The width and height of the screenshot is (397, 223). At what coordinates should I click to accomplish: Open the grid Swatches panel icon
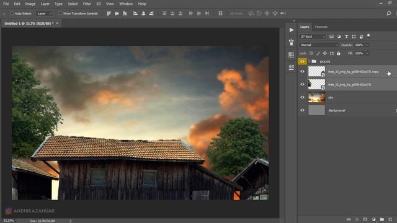tap(291, 55)
